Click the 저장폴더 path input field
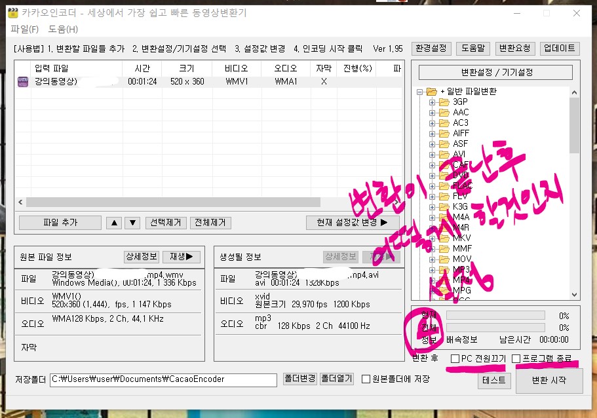Viewport: 597px width, 418px height. [163, 379]
